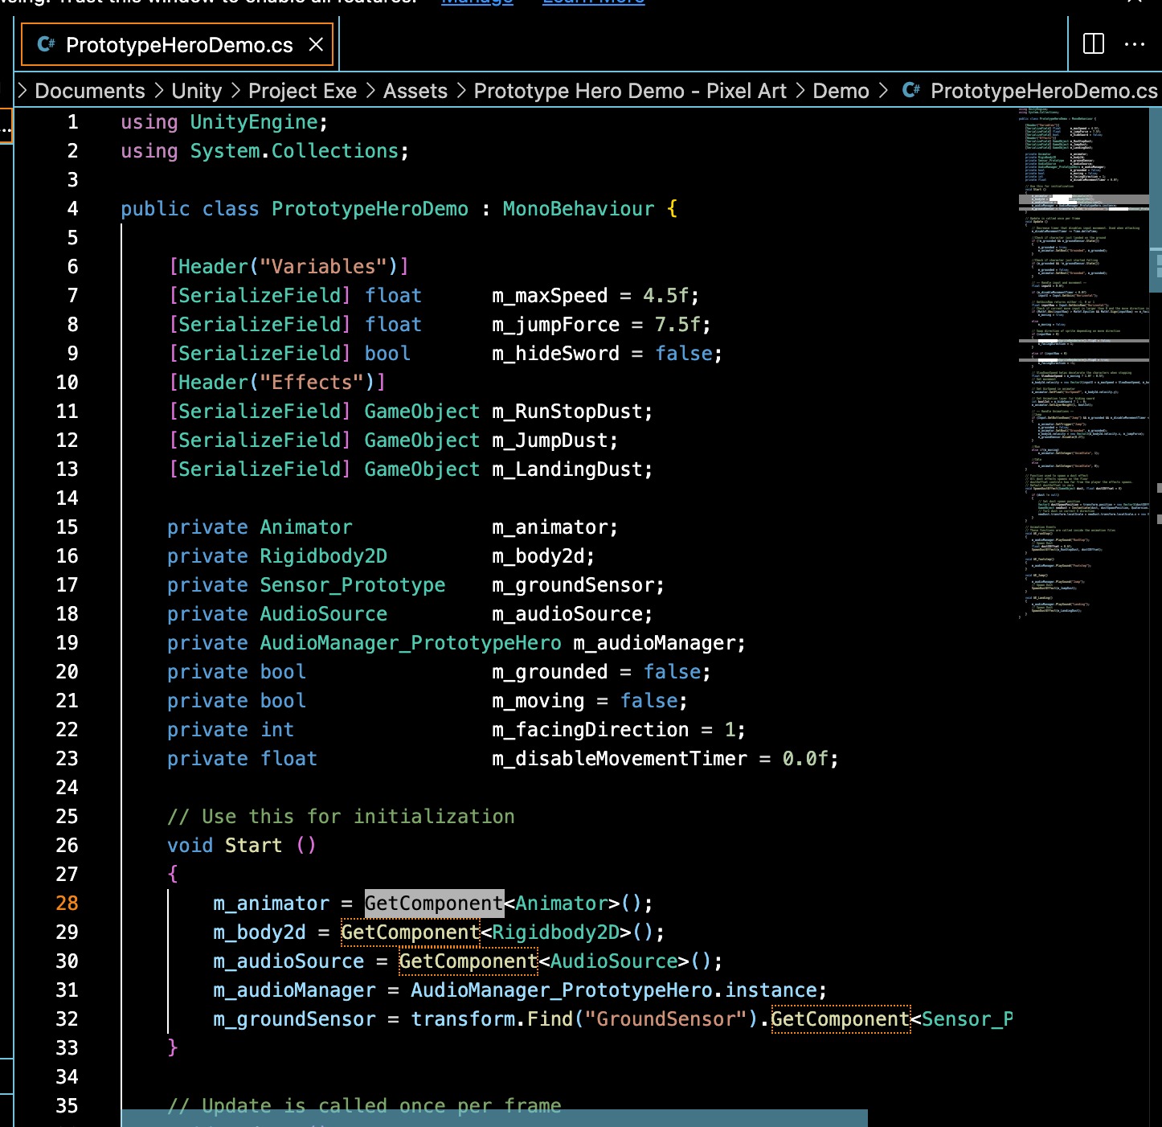Click the PrototypeHeroDemo.cs breadcrumb file name
The image size is (1162, 1127).
click(x=1043, y=91)
